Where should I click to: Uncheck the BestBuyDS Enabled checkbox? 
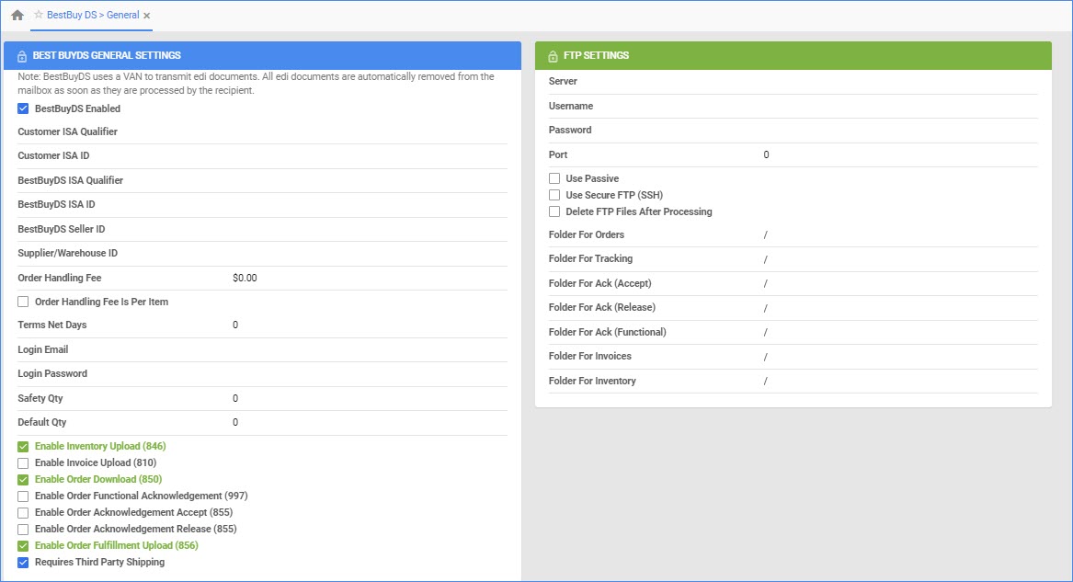click(x=23, y=108)
